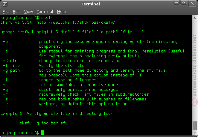Viewport: 198px width, 137px height.
Task: Click the empty scrollbar track above thumb
Action: [x=195, y=71]
